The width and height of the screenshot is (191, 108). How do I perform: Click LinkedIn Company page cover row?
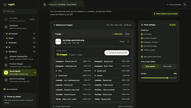point(73,90)
